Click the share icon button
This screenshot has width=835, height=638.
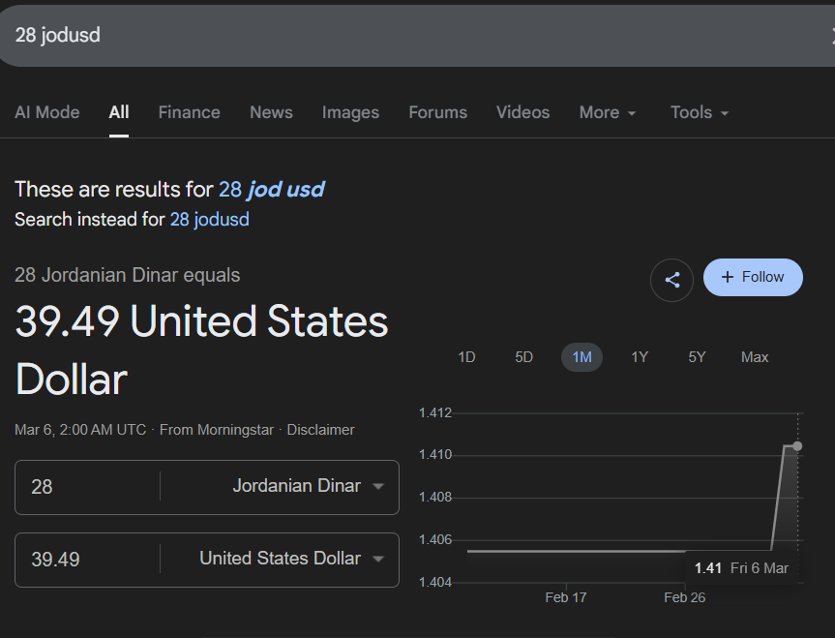click(x=671, y=281)
